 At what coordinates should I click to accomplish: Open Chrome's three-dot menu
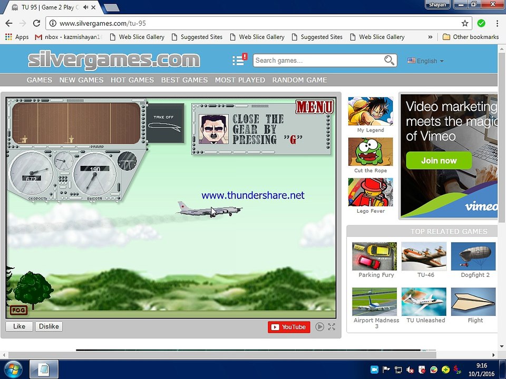497,23
